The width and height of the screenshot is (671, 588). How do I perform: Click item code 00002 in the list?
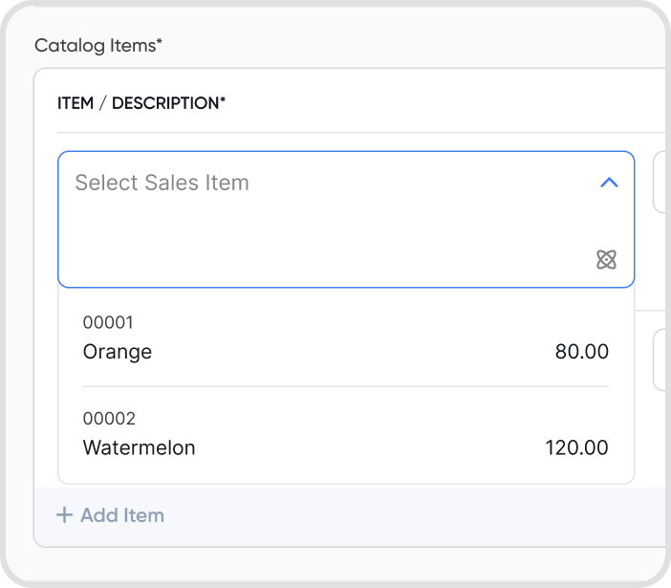coord(109,419)
